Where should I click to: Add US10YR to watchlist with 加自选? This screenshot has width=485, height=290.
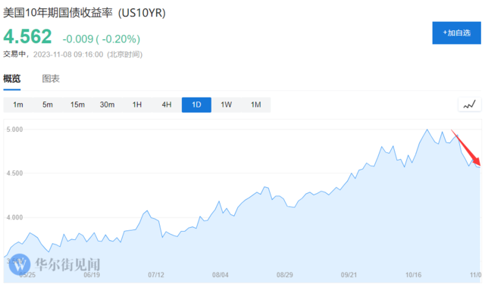[456, 33]
